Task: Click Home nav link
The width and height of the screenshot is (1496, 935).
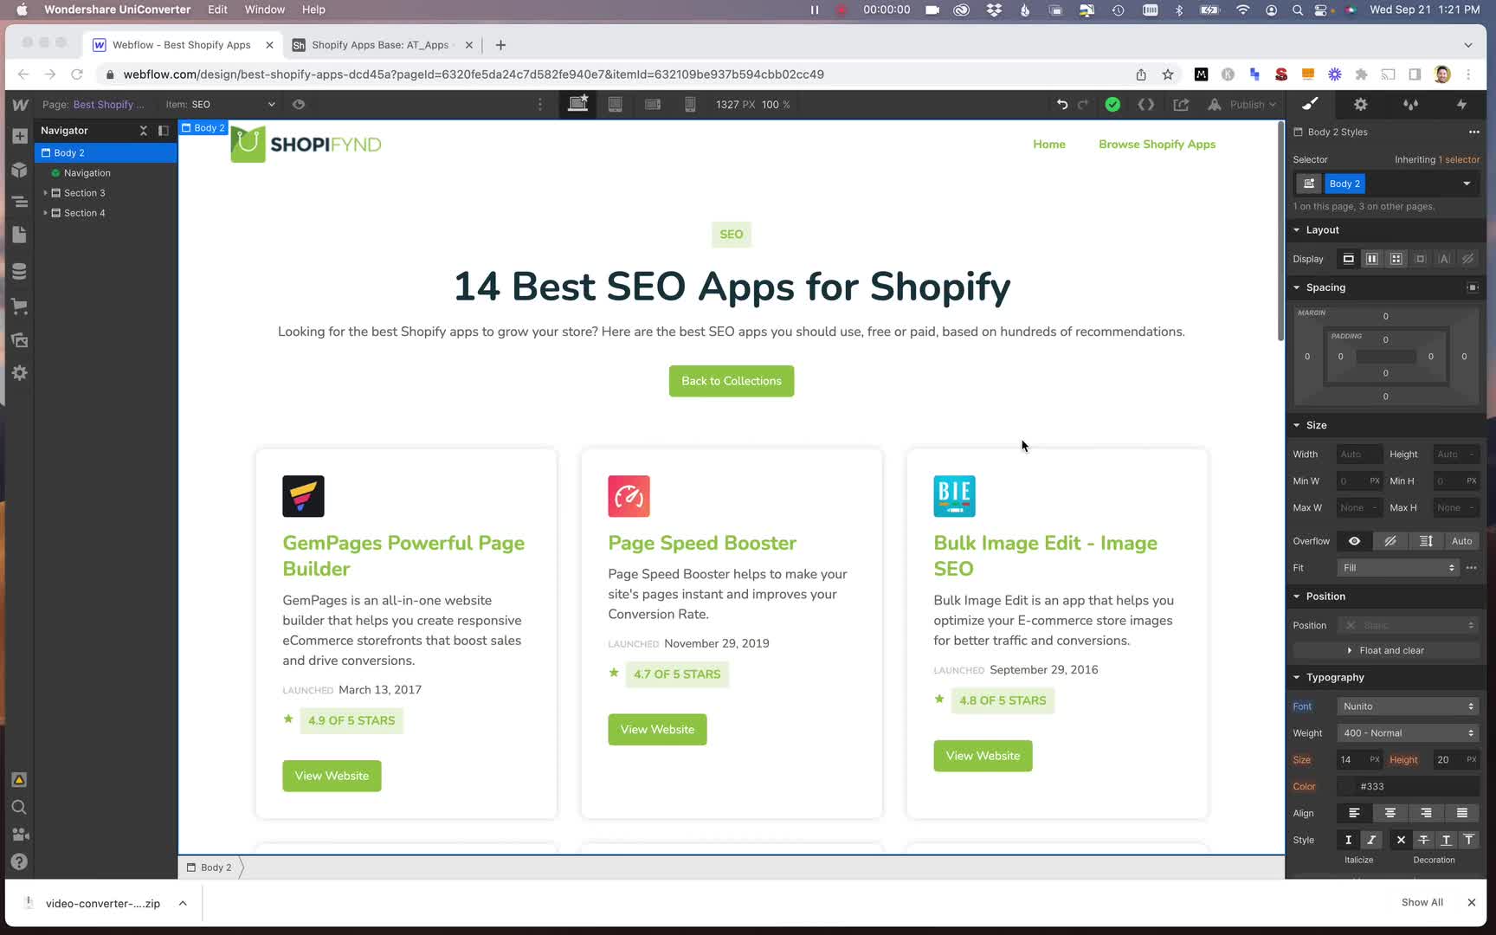Action: 1048,145
